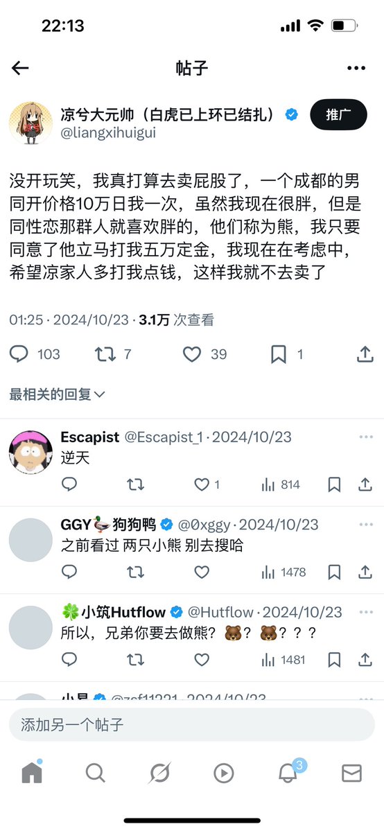Expand the 最相关的回复 sort dropdown
Viewport: 384px width, 831px height.
[x=58, y=394]
